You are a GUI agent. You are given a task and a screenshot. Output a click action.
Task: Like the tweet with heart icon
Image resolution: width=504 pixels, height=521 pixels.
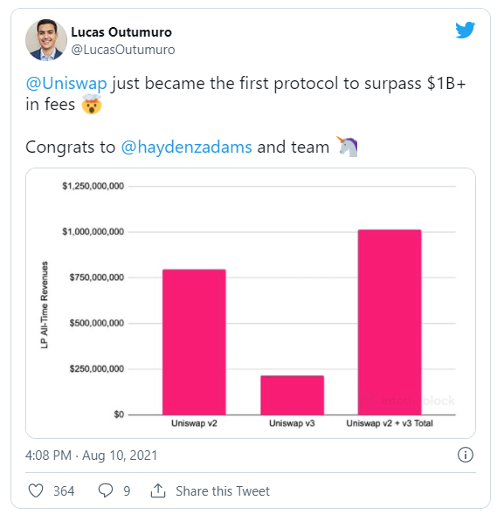coord(36,490)
